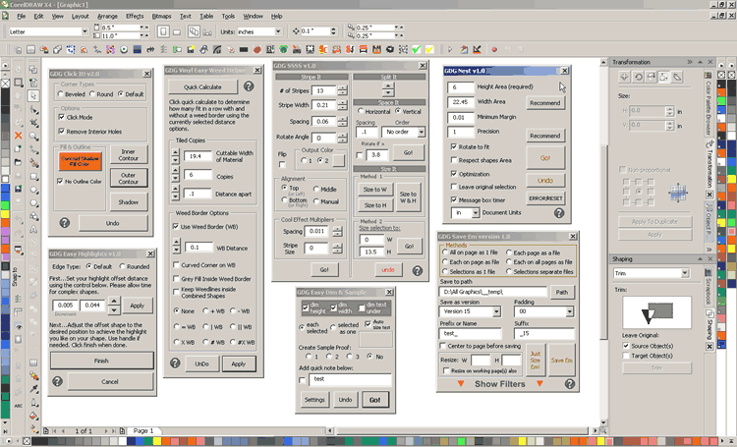The width and height of the screenshot is (737, 447).
Task: Open the Trim dropdown in Shaping docker
Action: pyautogui.click(x=684, y=273)
